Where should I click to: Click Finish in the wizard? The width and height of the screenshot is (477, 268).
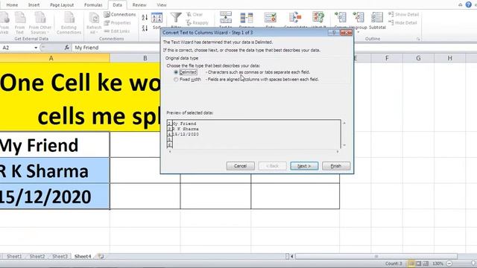coord(336,166)
